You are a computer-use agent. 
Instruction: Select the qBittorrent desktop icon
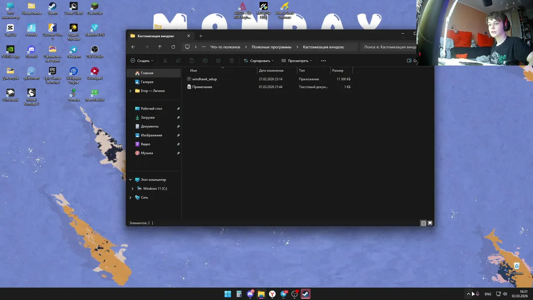point(32,74)
